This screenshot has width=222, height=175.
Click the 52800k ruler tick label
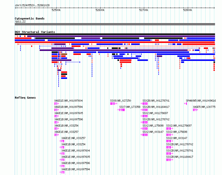188,10
